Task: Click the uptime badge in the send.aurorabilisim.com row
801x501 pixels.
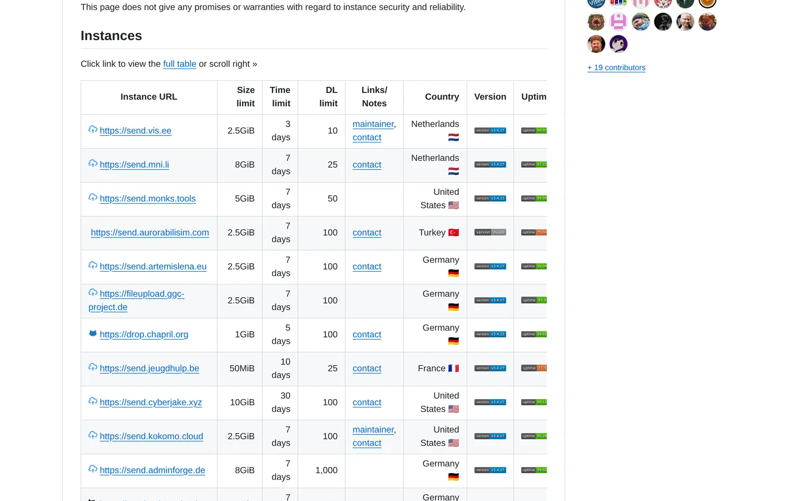Action: 534,233
